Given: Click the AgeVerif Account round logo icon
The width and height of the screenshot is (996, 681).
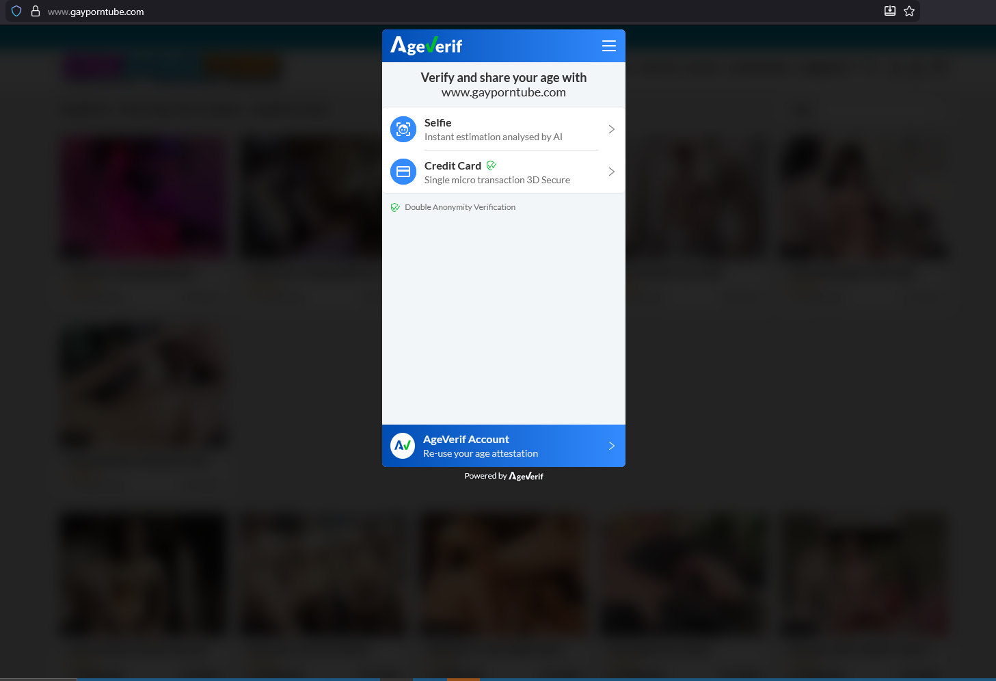Looking at the screenshot, I should coord(403,446).
